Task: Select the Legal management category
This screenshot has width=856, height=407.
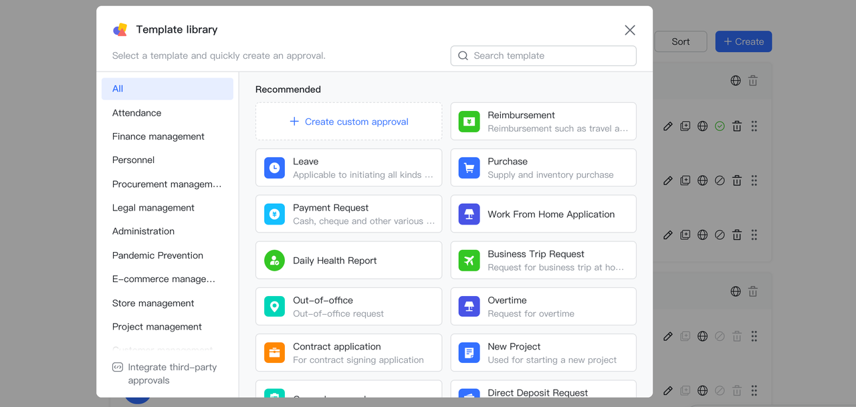Action: 153,208
